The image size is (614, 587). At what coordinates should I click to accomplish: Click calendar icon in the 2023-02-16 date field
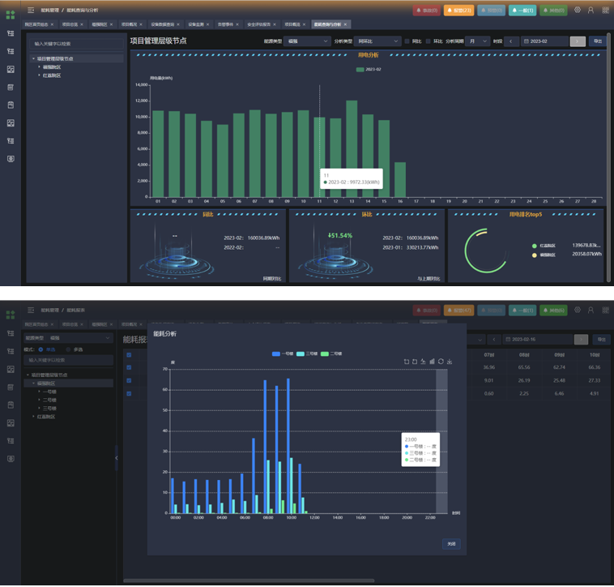click(508, 340)
